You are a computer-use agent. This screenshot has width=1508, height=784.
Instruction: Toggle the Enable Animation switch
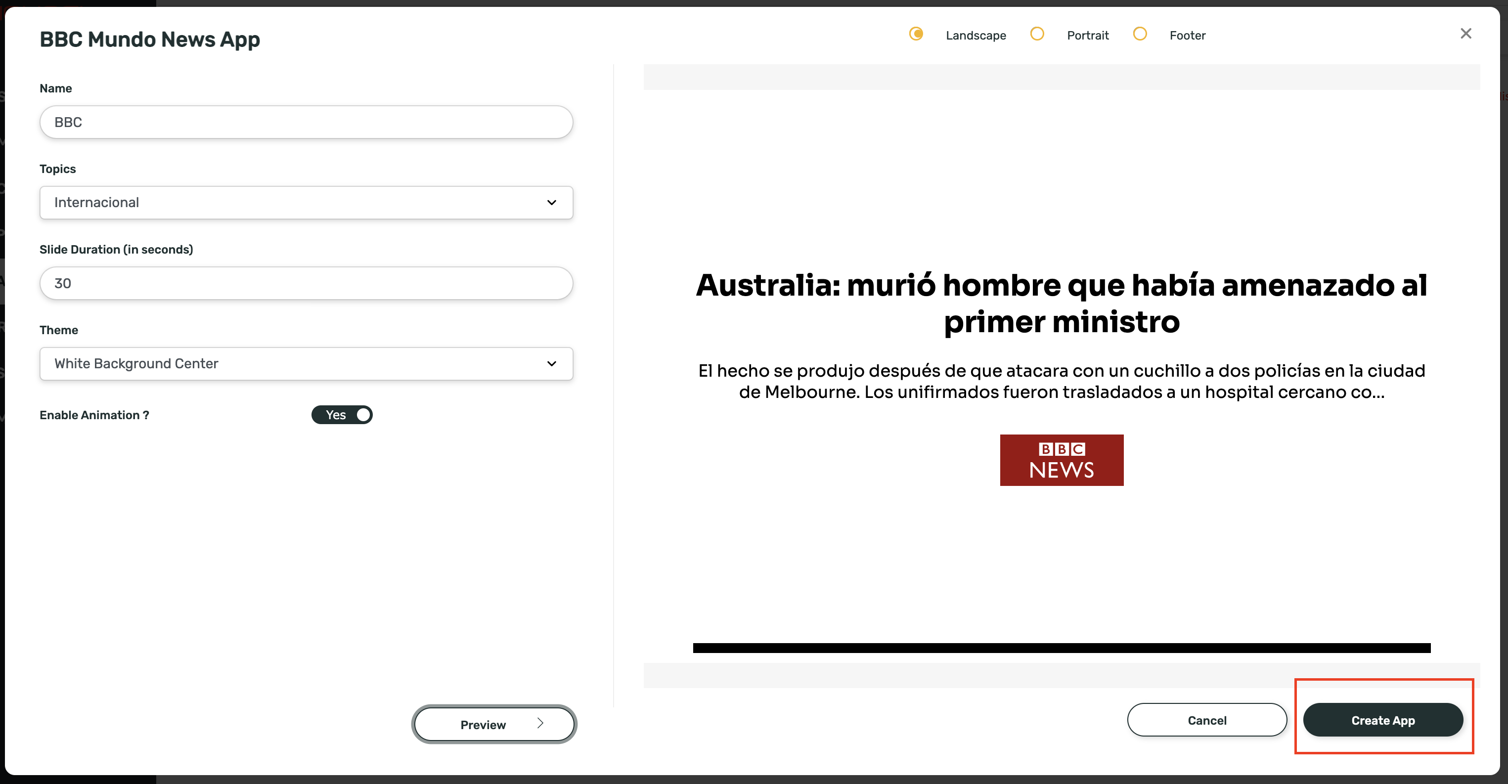[x=342, y=415]
